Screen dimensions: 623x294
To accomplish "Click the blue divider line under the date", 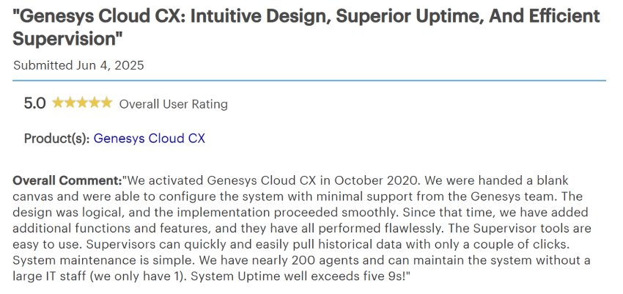I will point(309,80).
